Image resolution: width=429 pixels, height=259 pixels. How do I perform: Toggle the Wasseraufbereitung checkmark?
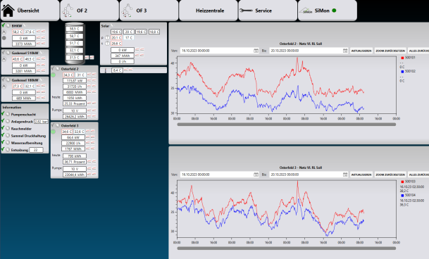[x=3, y=142]
